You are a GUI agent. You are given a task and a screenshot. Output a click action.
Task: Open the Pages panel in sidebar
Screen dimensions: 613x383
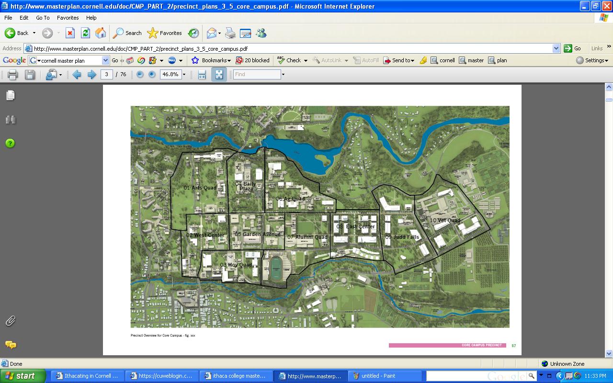(x=10, y=96)
